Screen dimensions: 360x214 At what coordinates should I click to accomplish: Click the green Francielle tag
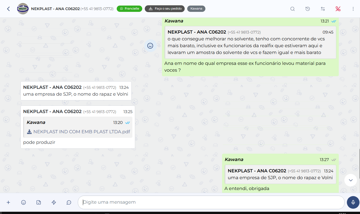pyautogui.click(x=129, y=9)
